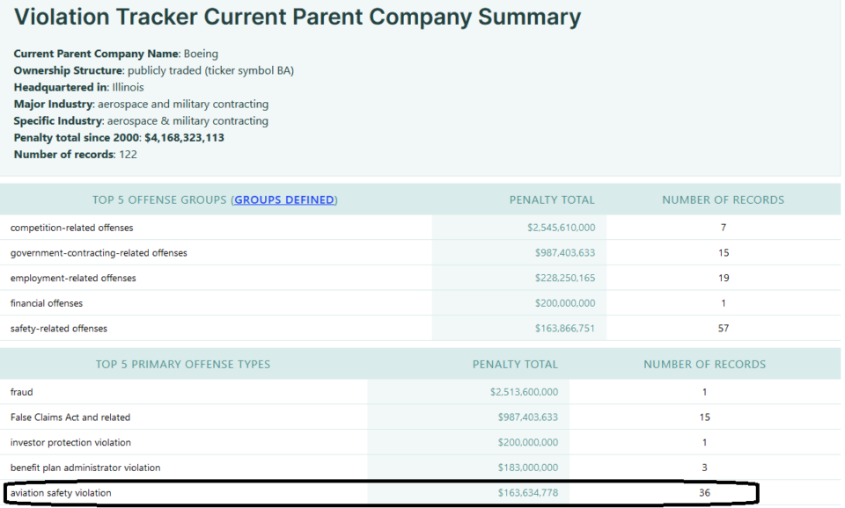Select government-contracting-related offenses entry
Image resolution: width=845 pixels, height=508 pixels.
99,253
